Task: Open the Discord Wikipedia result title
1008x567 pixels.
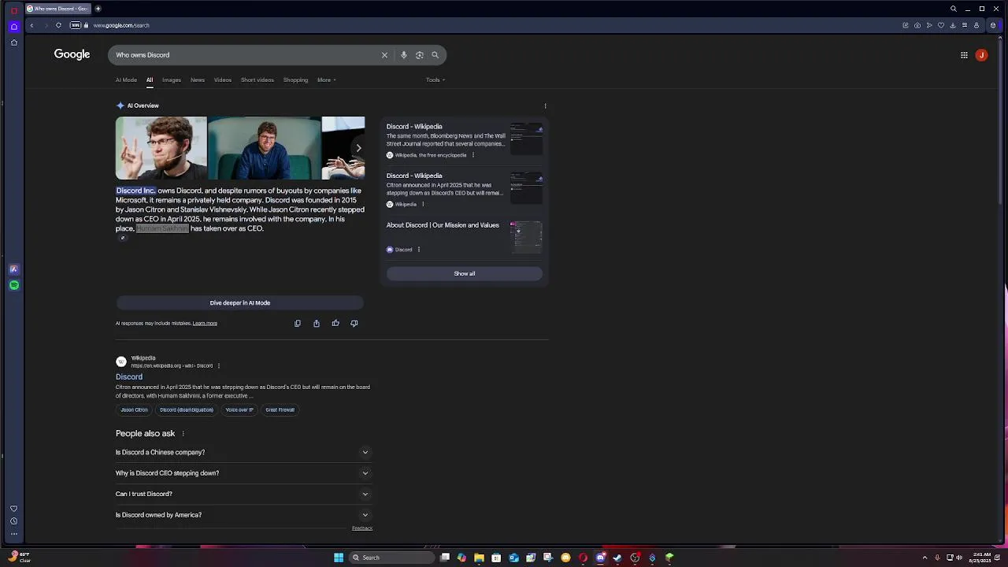Action: (129, 377)
